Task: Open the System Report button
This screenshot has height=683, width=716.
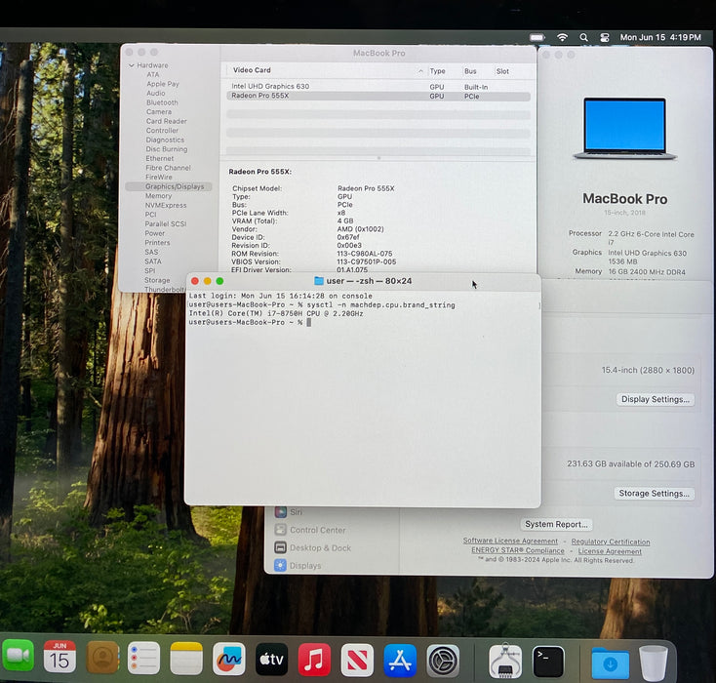Action: point(556,525)
